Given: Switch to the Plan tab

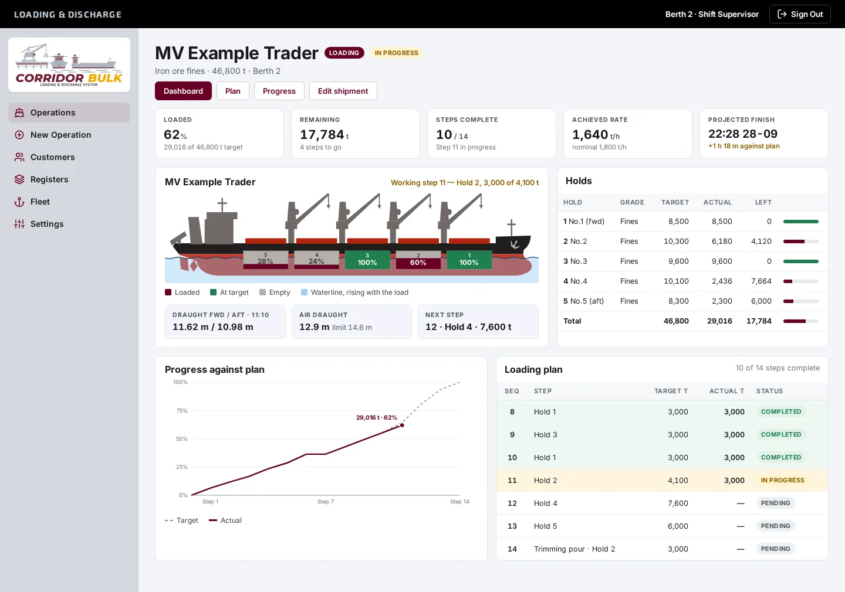Looking at the screenshot, I should (x=233, y=91).
